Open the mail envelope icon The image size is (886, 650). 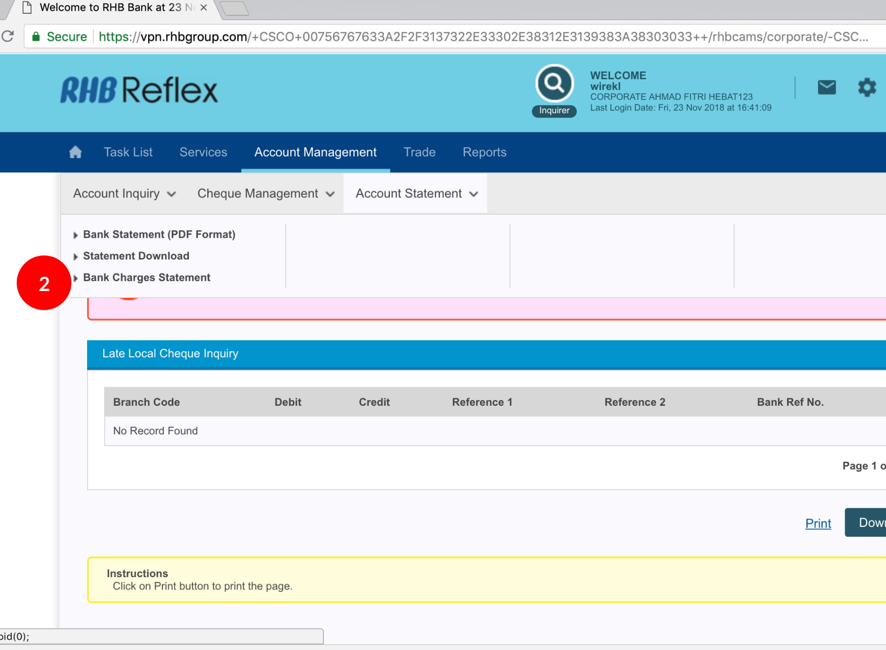tap(827, 88)
